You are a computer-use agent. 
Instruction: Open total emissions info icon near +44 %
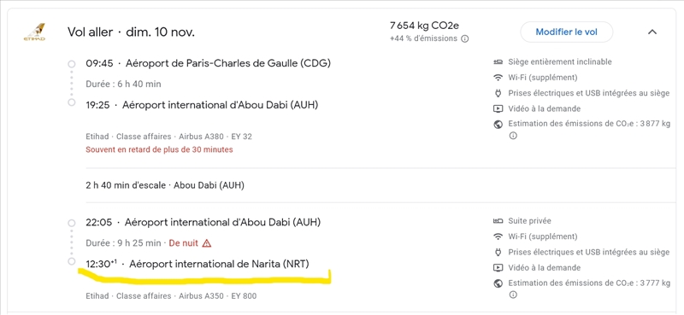465,38
